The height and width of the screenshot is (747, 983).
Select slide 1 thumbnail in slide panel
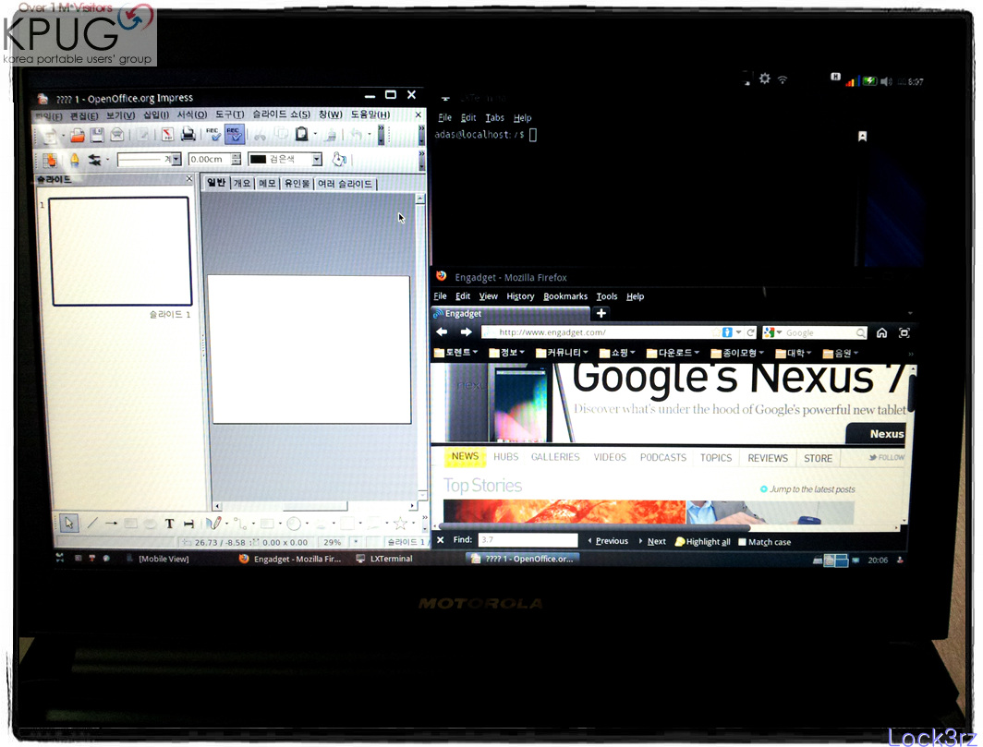tap(121, 251)
